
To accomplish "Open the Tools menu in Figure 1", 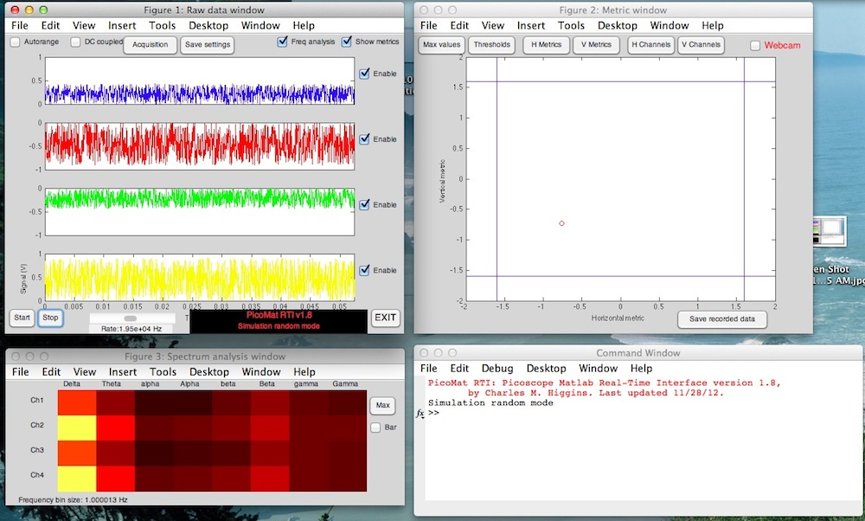I will [162, 26].
